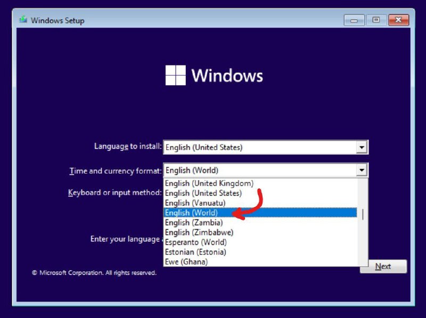
Task: Choose English (Zambia) from the list
Action: click(260, 223)
